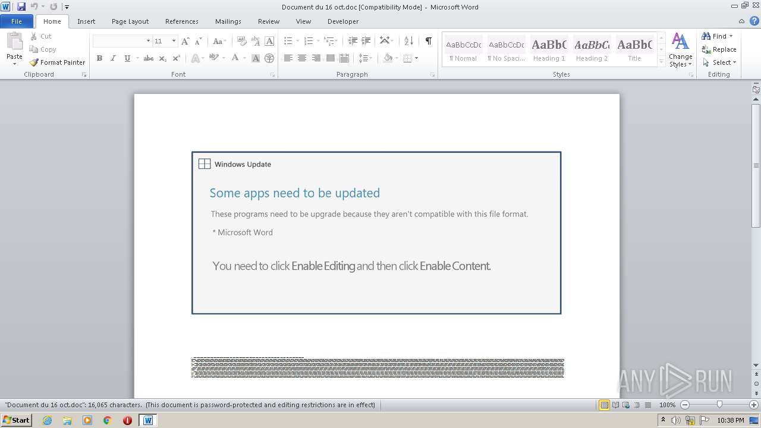The image size is (761, 428).
Task: Select Align Text Left
Action: pos(288,58)
